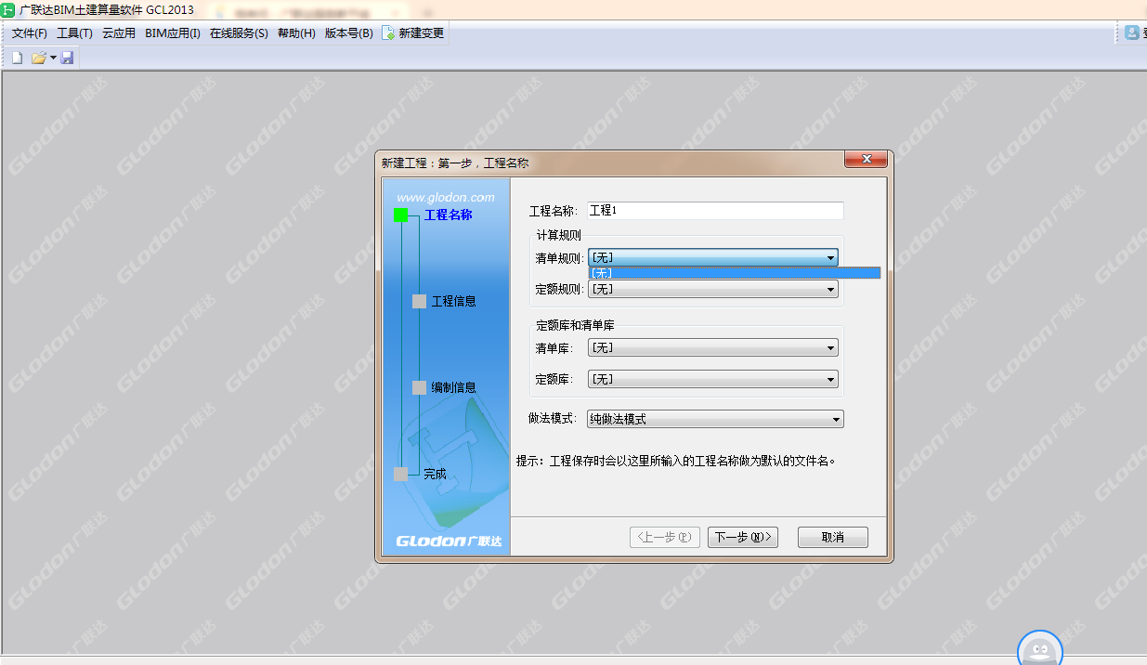Click the Glodon广联达 logo in dialog sidebar

click(449, 541)
